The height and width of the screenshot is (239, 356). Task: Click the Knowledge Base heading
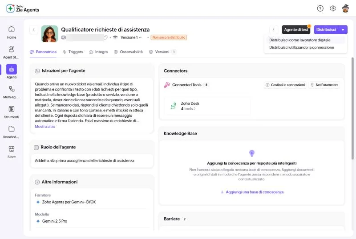(x=180, y=134)
